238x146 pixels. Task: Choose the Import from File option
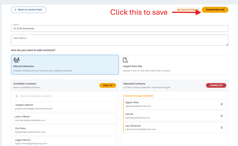tap(174, 65)
